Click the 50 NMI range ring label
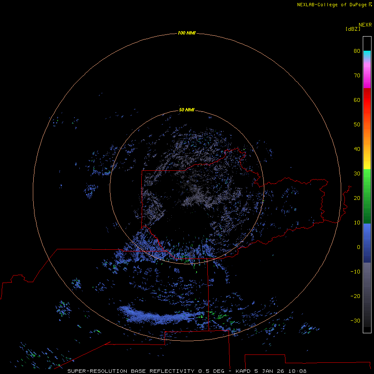Image resolution: width=374 pixels, height=374 pixels. tap(187, 110)
